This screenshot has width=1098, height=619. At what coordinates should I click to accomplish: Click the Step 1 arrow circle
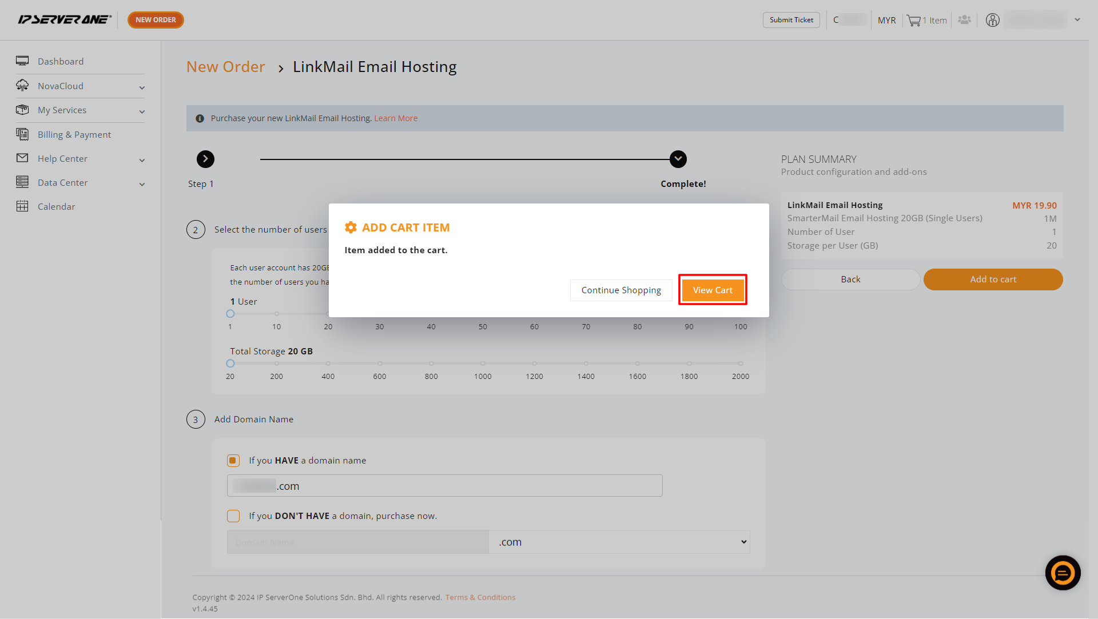pos(205,159)
